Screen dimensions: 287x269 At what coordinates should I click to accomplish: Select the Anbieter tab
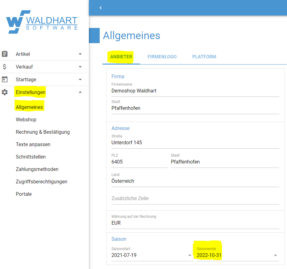pos(121,57)
